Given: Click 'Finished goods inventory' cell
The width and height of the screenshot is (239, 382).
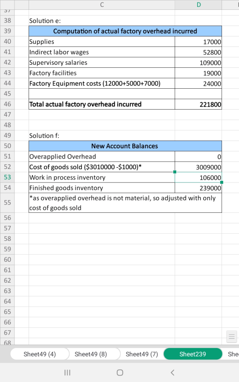Looking at the screenshot, I should (x=102, y=188).
